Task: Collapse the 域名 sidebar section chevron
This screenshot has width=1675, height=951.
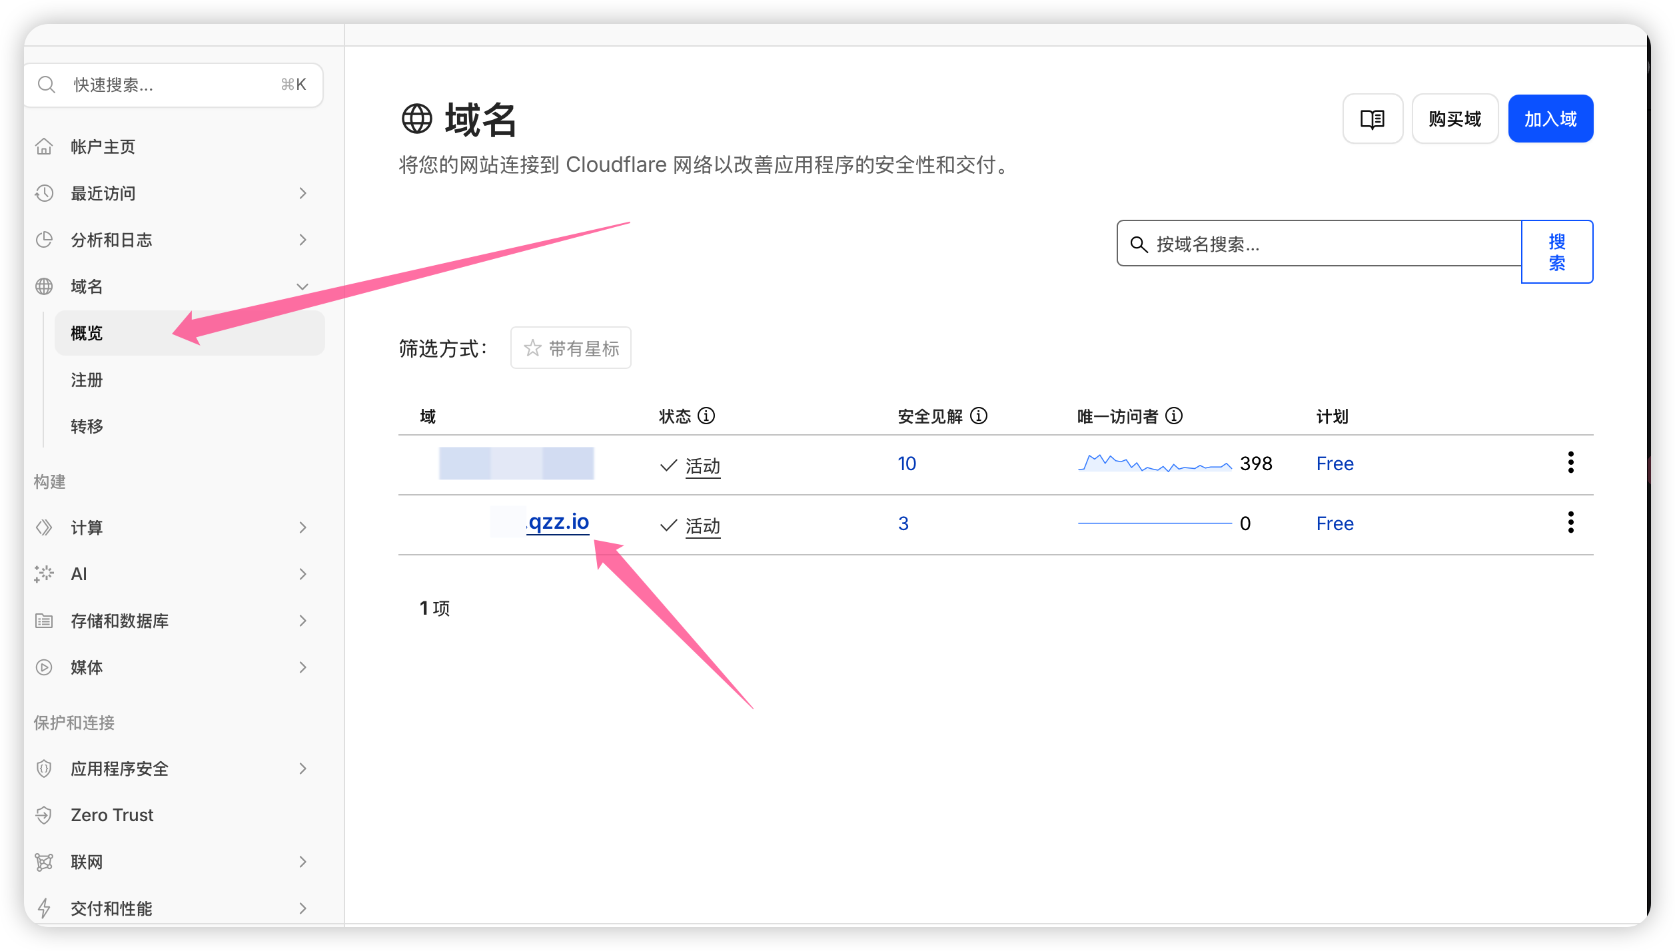Action: (302, 286)
